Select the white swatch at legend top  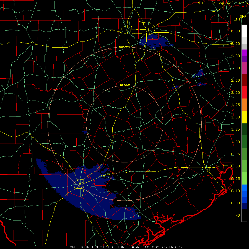coord(244,31)
